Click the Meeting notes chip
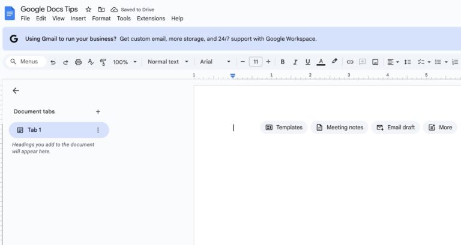The width and height of the screenshot is (461, 245). pos(339,128)
